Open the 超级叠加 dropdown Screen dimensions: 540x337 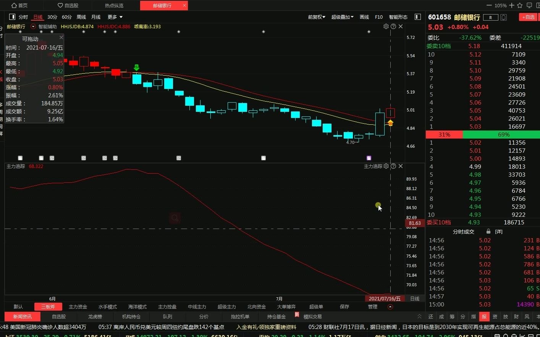(x=343, y=17)
